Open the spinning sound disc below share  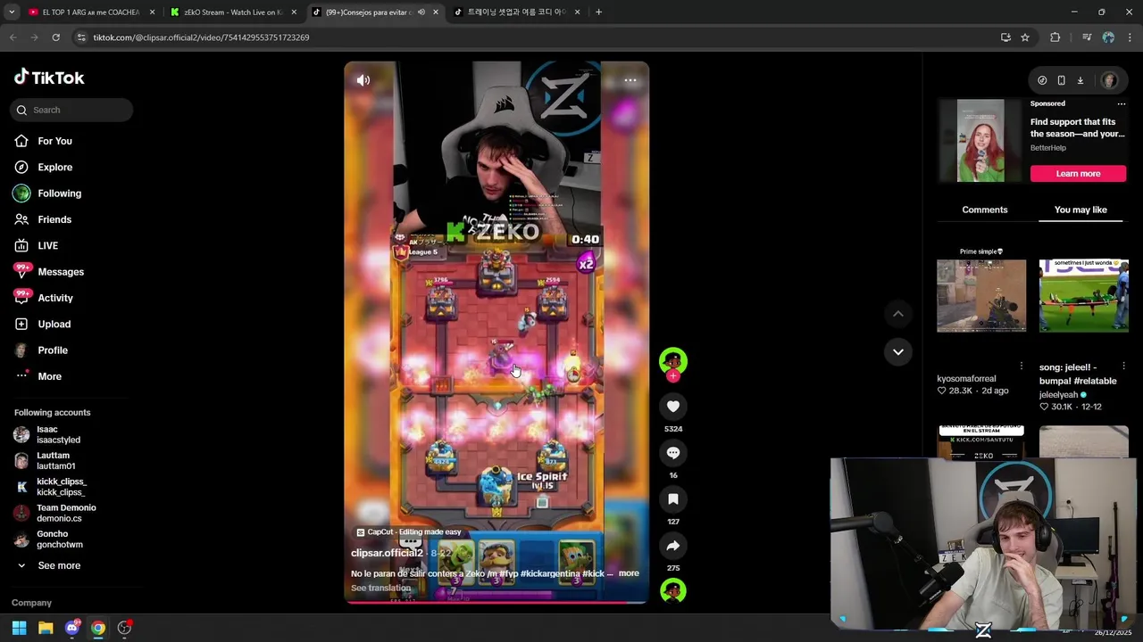673,590
